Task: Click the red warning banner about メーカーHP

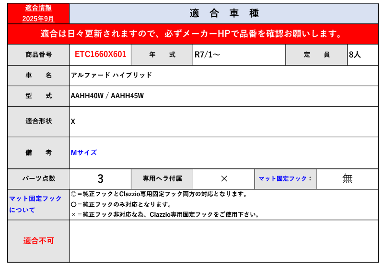Action: click(x=192, y=34)
